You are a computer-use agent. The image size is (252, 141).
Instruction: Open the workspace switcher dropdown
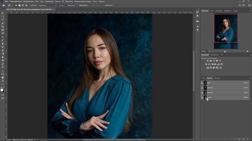pos(244,5)
